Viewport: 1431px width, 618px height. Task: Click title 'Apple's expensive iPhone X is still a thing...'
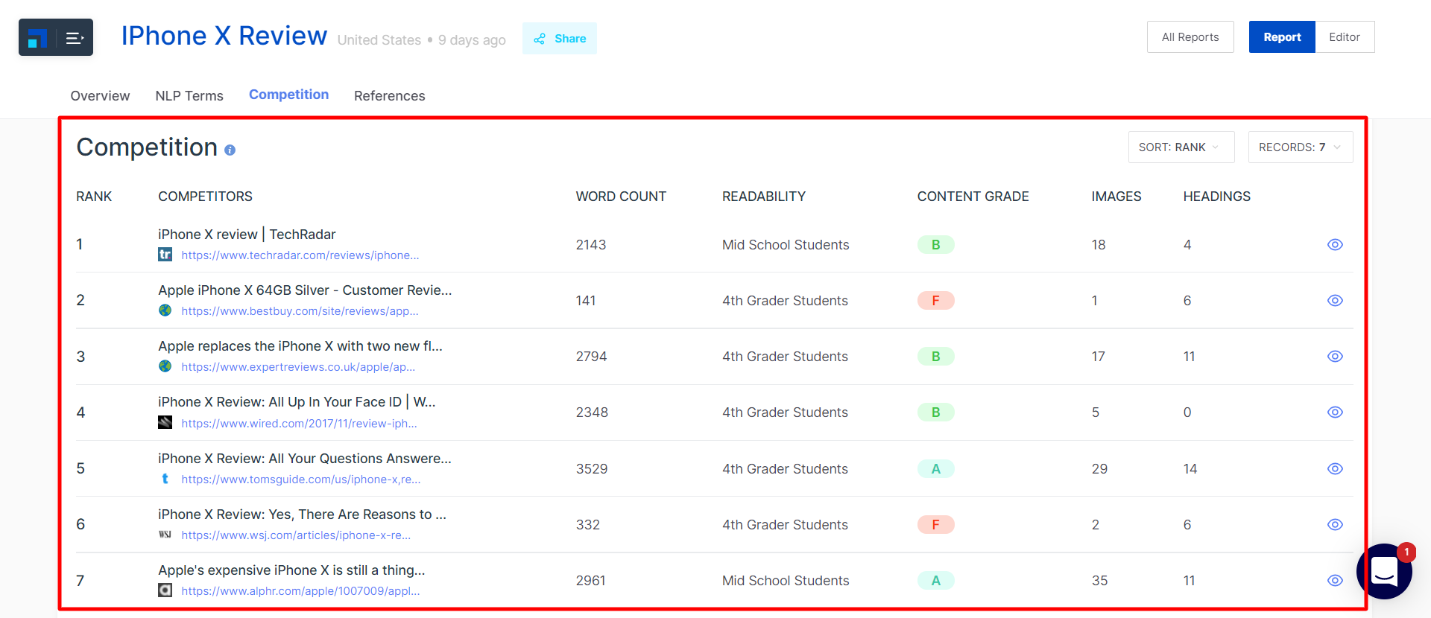coord(291,570)
